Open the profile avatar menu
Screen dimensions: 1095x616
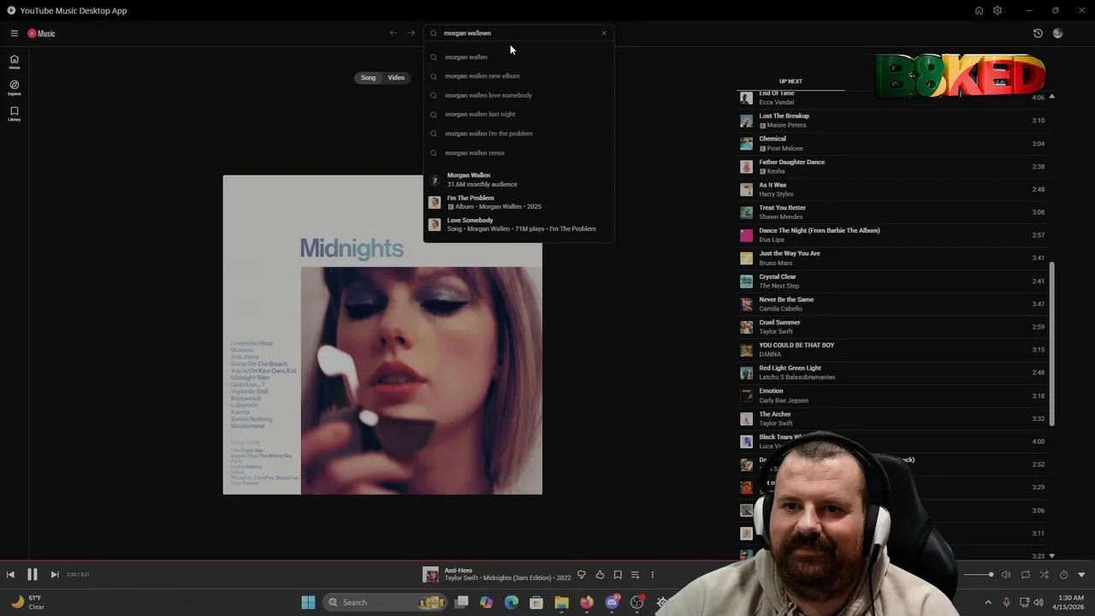pyautogui.click(x=1058, y=33)
